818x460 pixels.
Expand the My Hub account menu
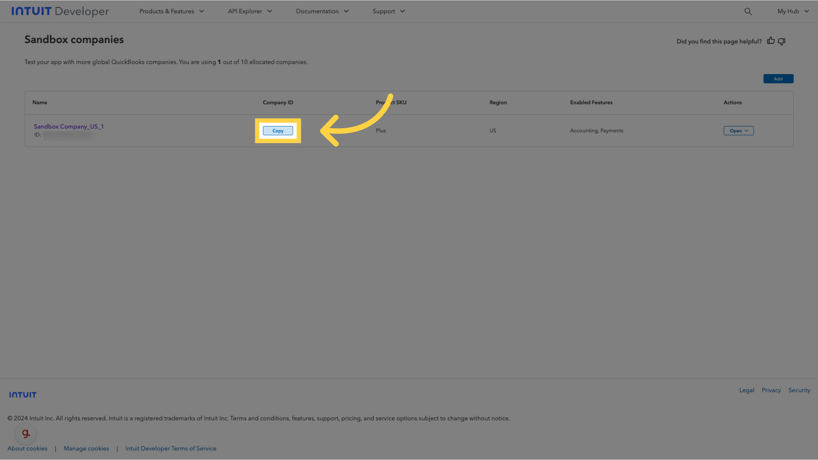tap(793, 11)
